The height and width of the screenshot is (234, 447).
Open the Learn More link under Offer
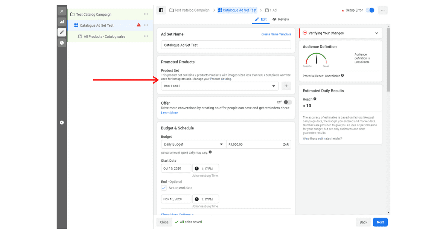click(169, 113)
